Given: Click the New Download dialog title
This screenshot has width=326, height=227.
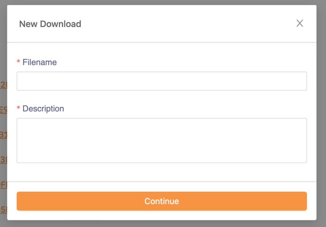Looking at the screenshot, I should point(50,24).
